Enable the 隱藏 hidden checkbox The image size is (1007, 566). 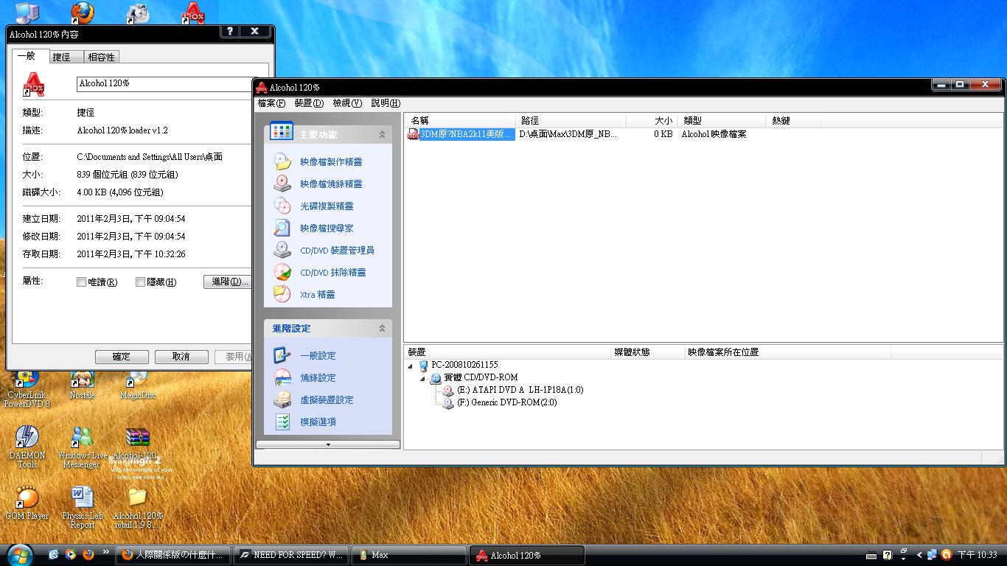[x=141, y=282]
